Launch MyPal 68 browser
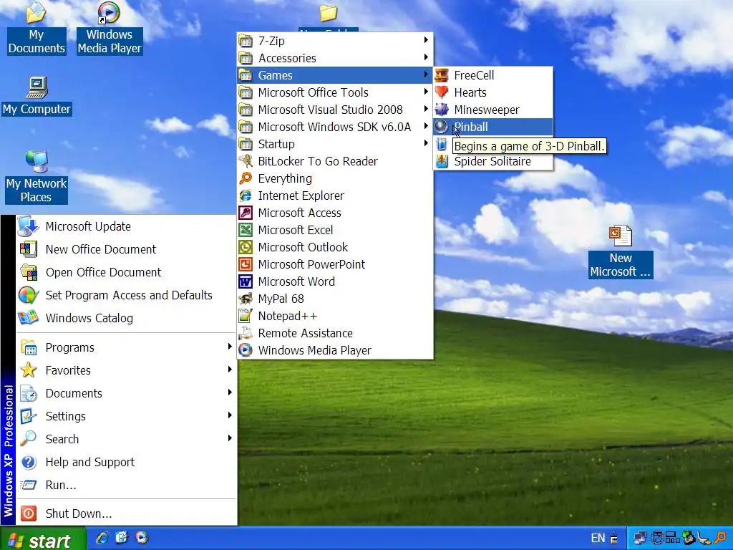733x550 pixels. pos(335,299)
